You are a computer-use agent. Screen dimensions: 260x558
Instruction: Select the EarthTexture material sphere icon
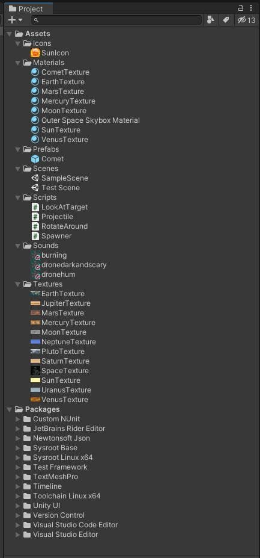coord(35,82)
